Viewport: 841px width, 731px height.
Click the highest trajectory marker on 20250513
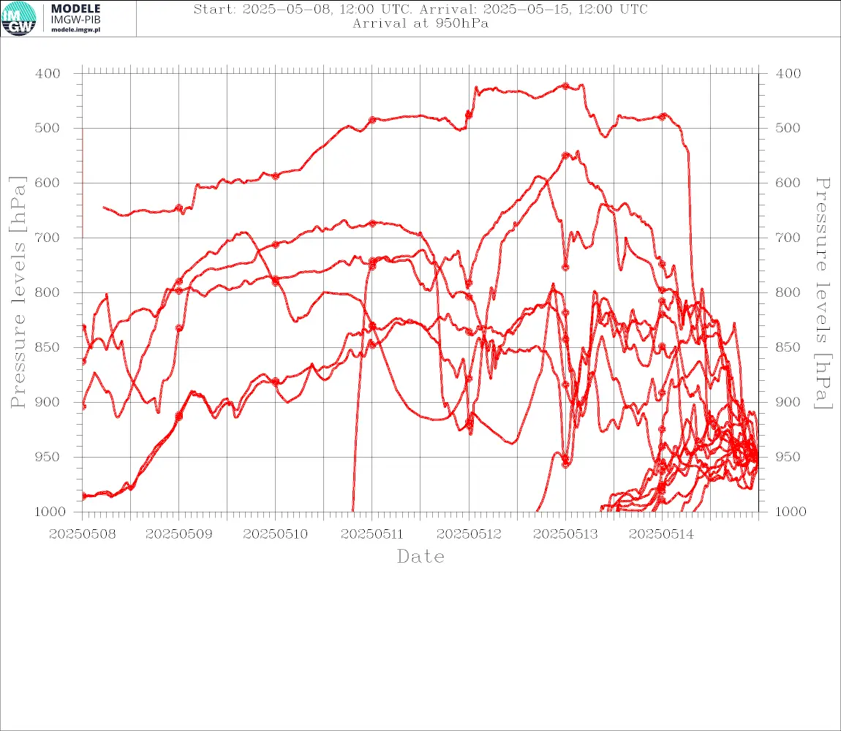pyautogui.click(x=565, y=86)
